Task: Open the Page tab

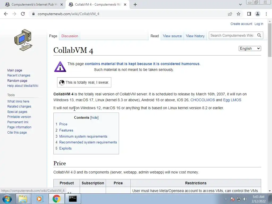Action: pyautogui.click(x=53, y=36)
